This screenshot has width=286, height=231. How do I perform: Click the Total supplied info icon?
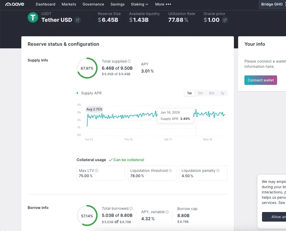tap(129, 61)
